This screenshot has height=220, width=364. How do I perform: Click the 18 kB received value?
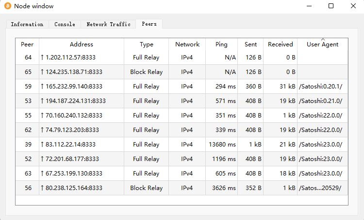coord(287,174)
